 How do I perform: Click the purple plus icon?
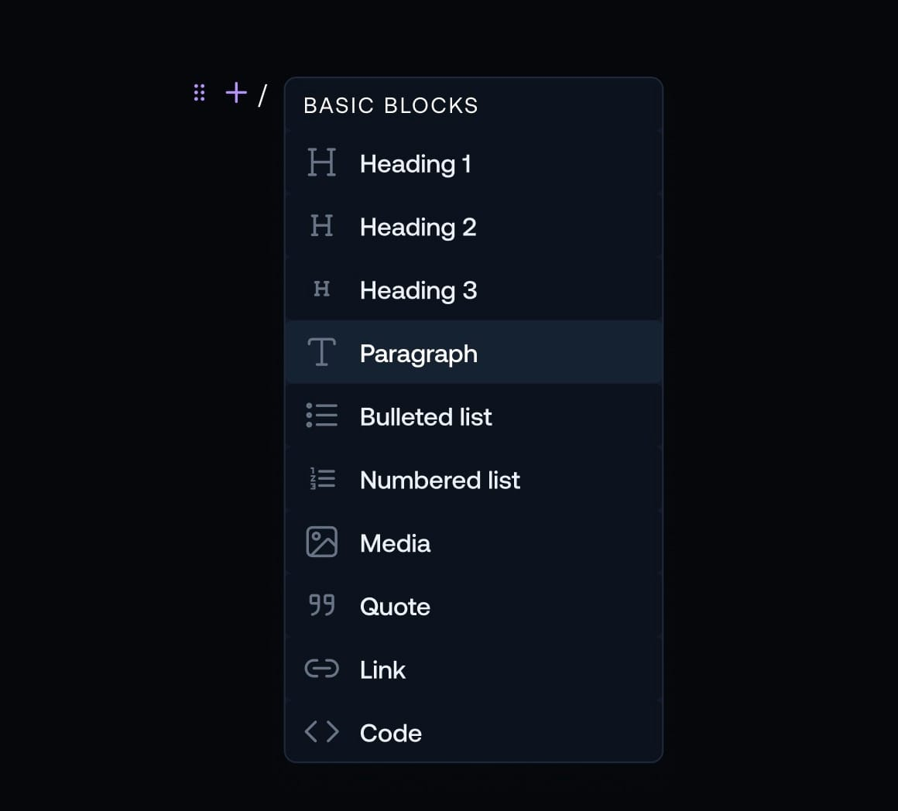pyautogui.click(x=235, y=92)
